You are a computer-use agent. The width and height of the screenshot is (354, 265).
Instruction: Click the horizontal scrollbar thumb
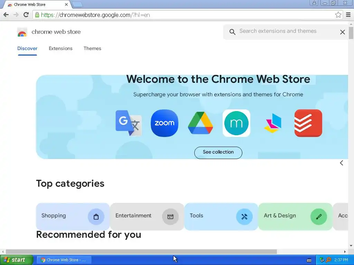(141, 252)
